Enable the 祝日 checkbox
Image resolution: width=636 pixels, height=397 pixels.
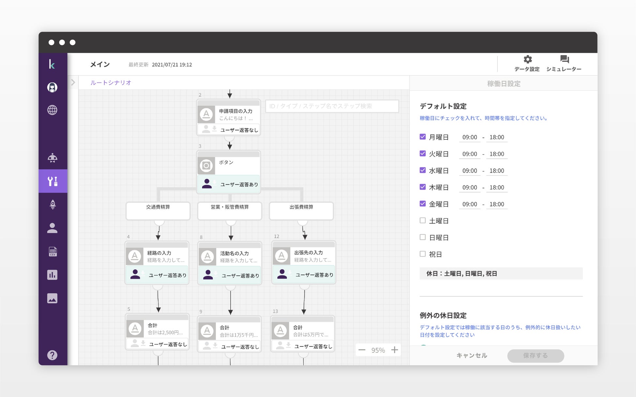tap(423, 254)
